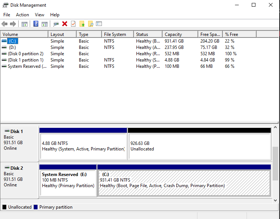280x219 pixels.
Task: Click the Disk Management title bar app icon
Action: click(5, 5)
